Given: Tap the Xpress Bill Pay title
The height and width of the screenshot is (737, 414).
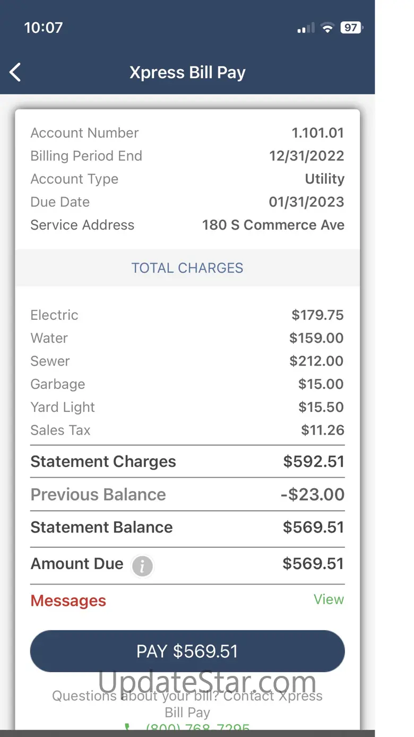Looking at the screenshot, I should (x=187, y=72).
